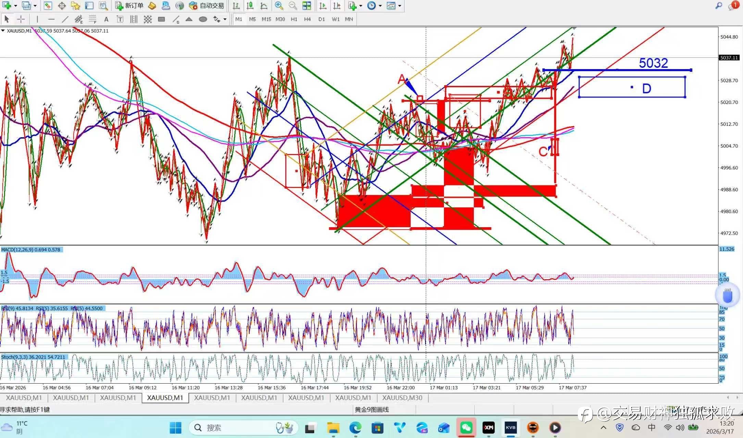This screenshot has height=438, width=743.
Task: Expand the periodicity clock dropdown
Action: pyautogui.click(x=380, y=5)
